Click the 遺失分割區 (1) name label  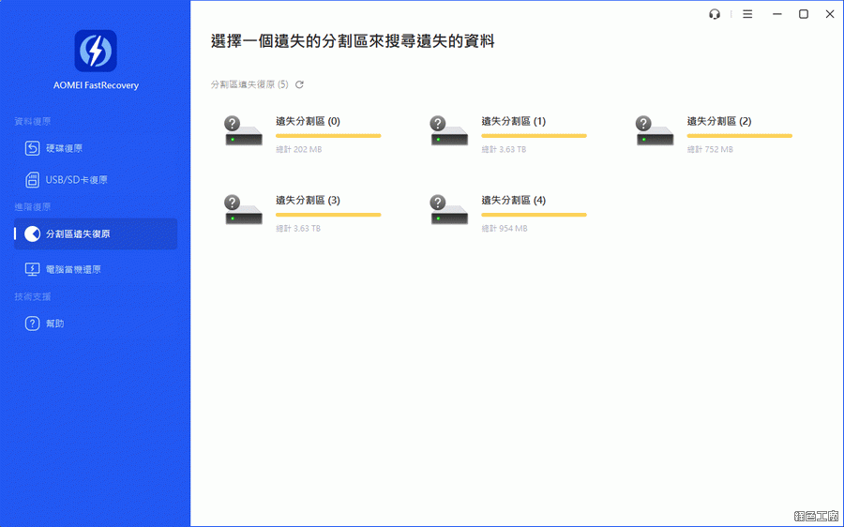513,121
